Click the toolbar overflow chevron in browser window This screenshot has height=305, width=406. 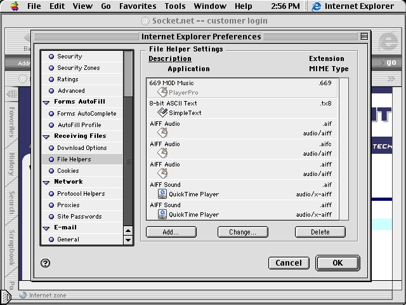[391, 79]
